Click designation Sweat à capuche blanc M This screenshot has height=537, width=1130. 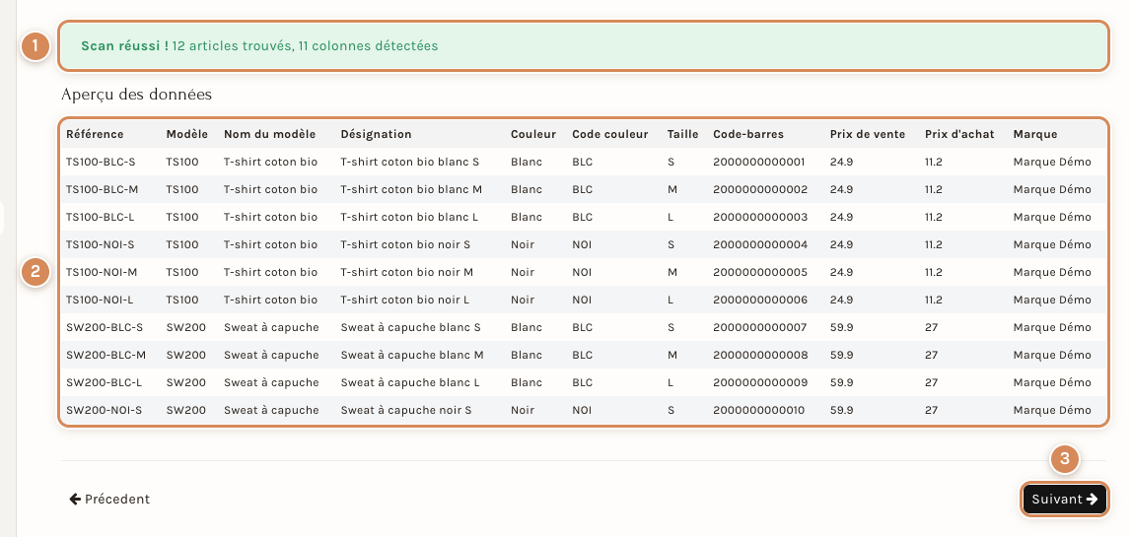pos(412,355)
